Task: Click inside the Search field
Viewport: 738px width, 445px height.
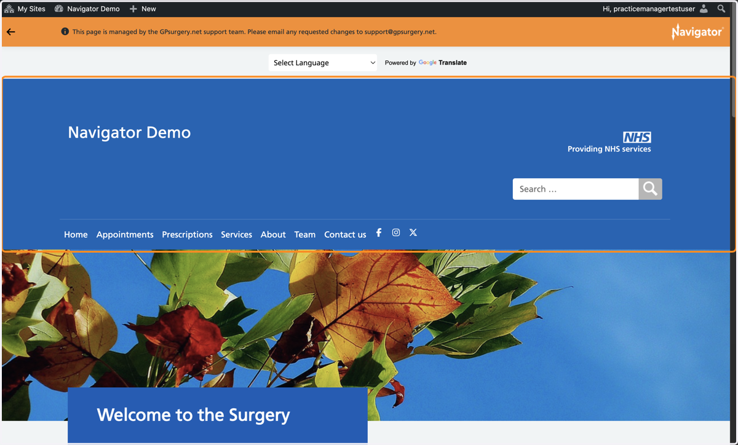Action: 576,189
